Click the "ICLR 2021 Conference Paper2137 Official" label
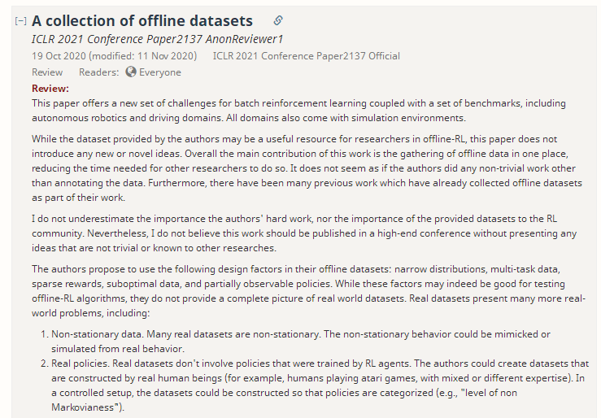The height and width of the screenshot is (418, 601). pos(306,56)
